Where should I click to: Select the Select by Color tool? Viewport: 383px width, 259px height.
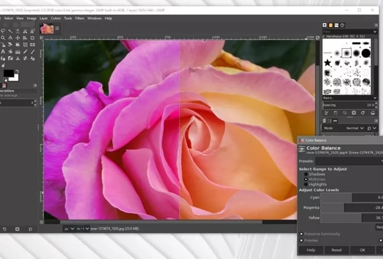pyautogui.click(x=17, y=31)
